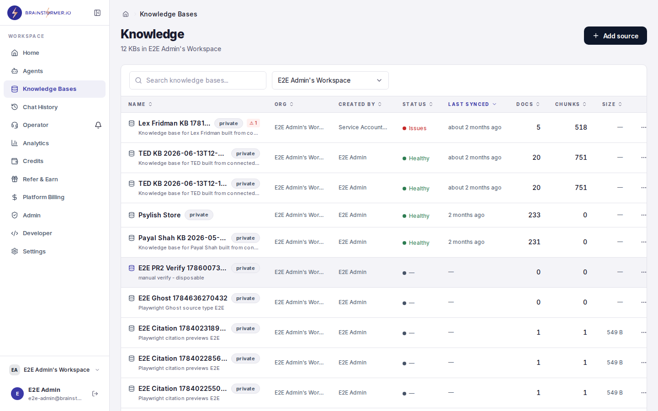Open the Credits page
Screen dimensions: 658x411
pyautogui.click(x=54, y=161)
